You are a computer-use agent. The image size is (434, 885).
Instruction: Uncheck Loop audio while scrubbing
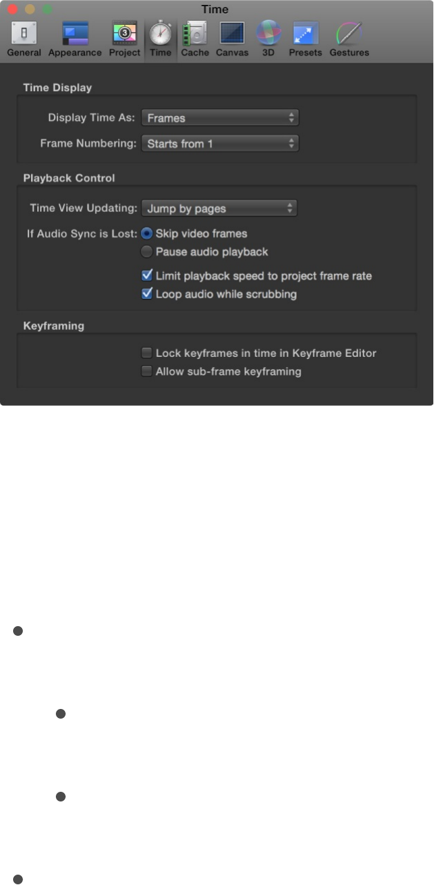tap(147, 294)
